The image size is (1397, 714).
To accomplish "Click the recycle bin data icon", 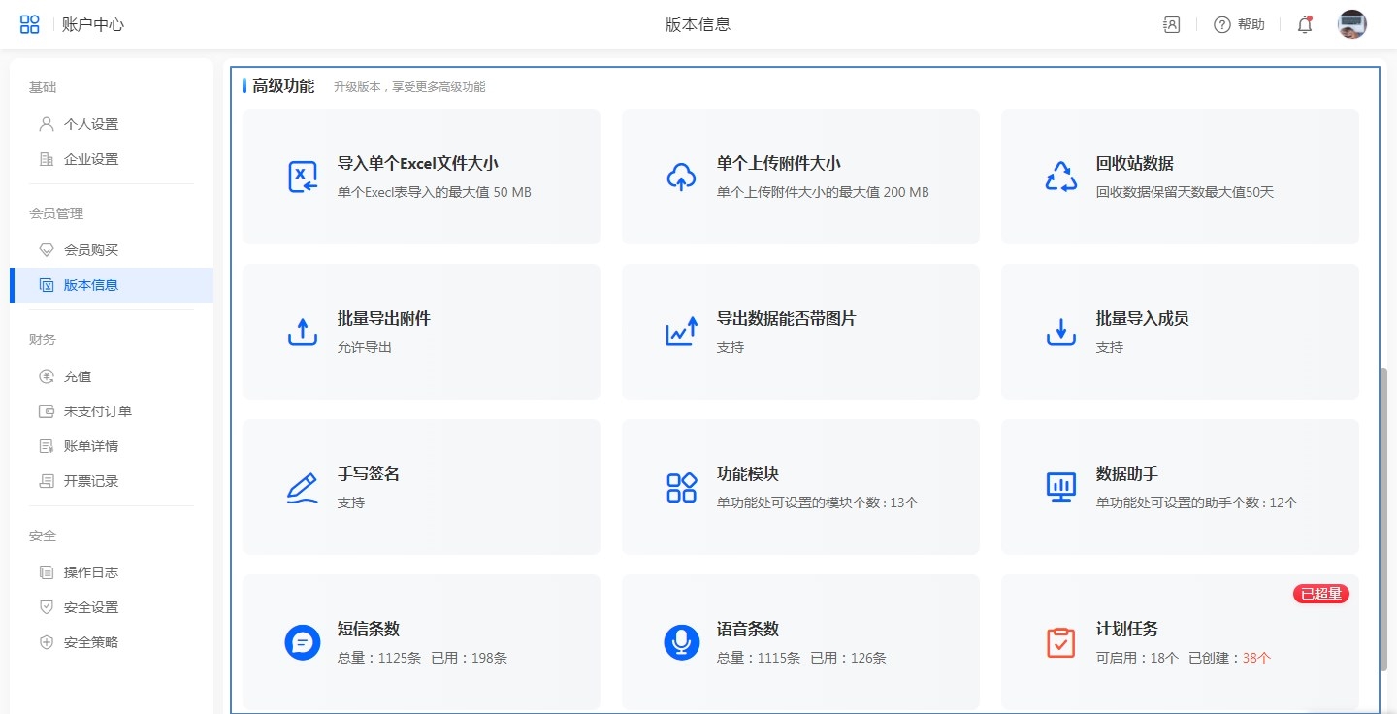I will (1061, 177).
